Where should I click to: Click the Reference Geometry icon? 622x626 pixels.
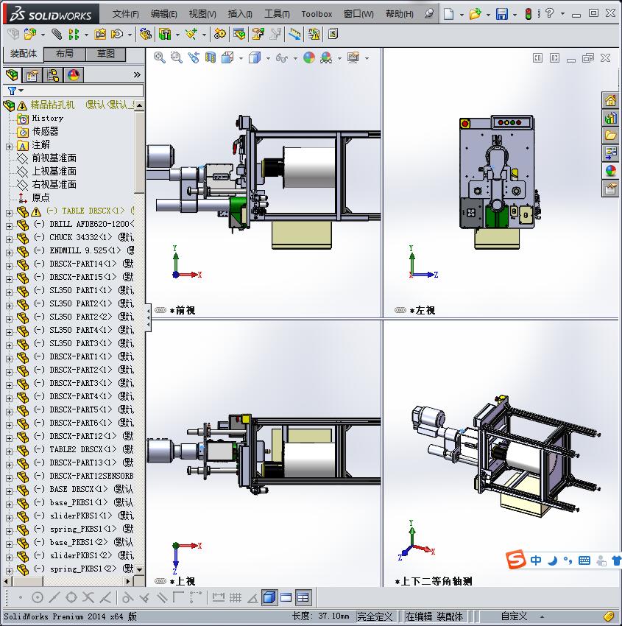tap(191, 35)
